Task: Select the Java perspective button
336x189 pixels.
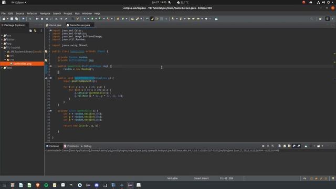Action: pos(328,19)
